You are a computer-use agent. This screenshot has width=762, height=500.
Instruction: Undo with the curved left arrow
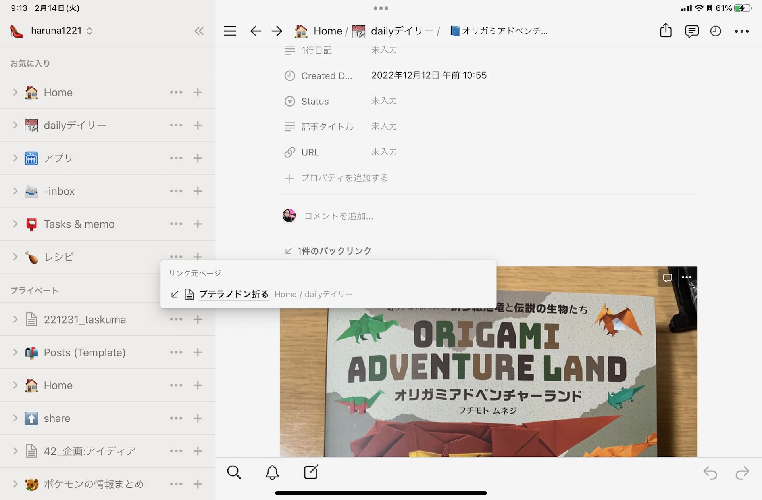pyautogui.click(x=710, y=473)
